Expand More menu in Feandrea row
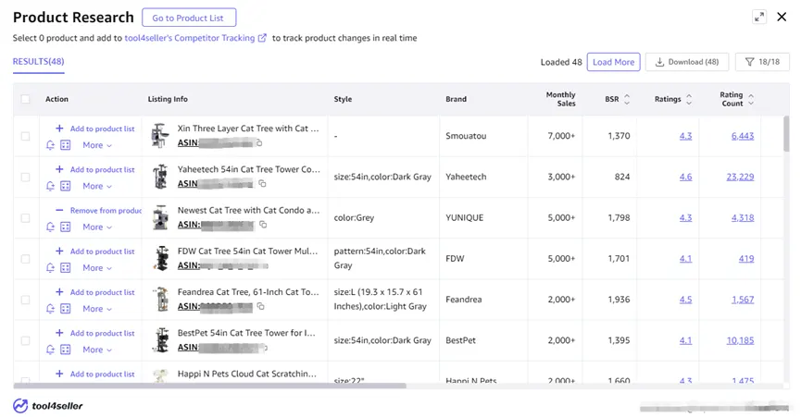 [x=97, y=309]
